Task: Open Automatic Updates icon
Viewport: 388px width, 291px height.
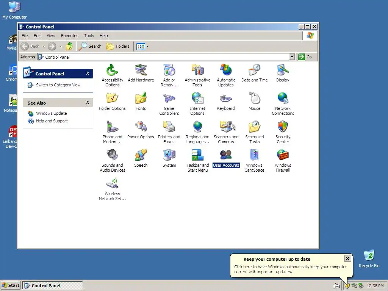Action: pos(226,75)
